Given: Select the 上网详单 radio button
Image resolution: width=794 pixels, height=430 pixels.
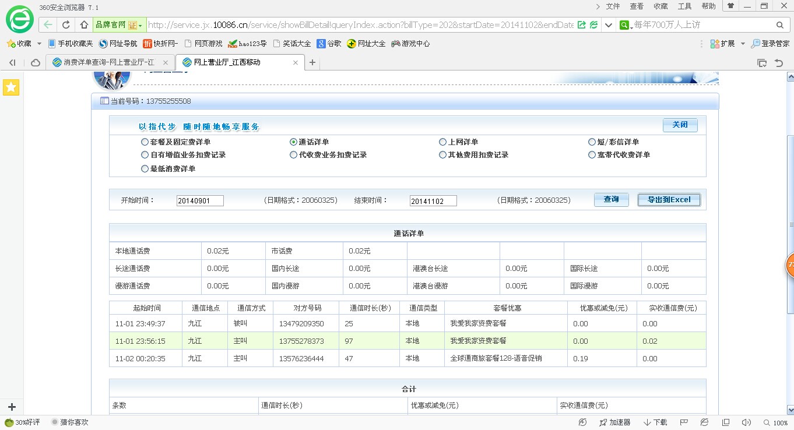Looking at the screenshot, I should point(443,142).
